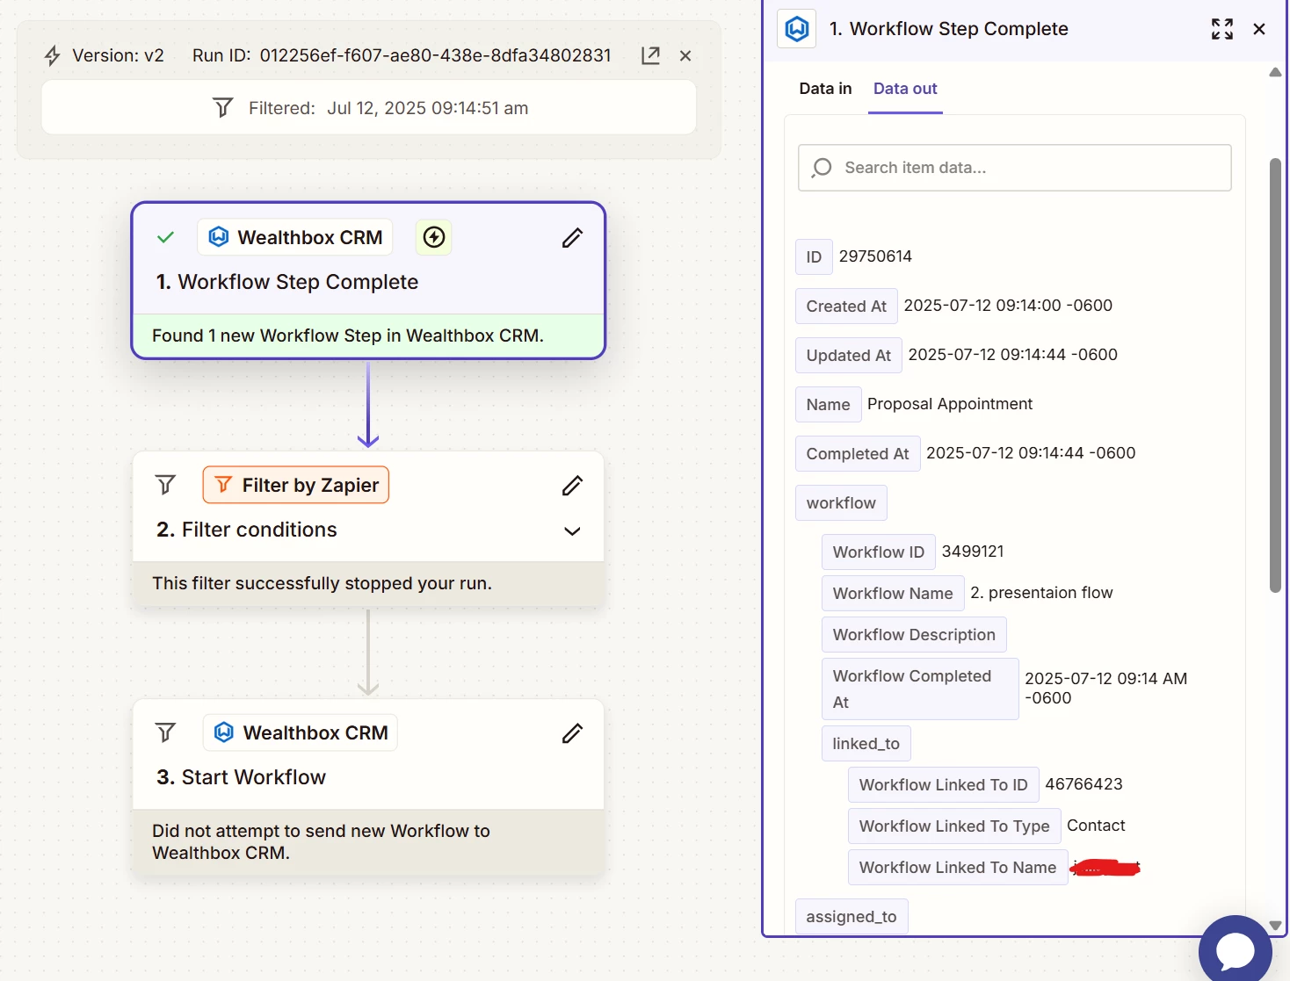Click the ID field label
Image resolution: width=1290 pixels, height=981 pixels.
tap(814, 256)
